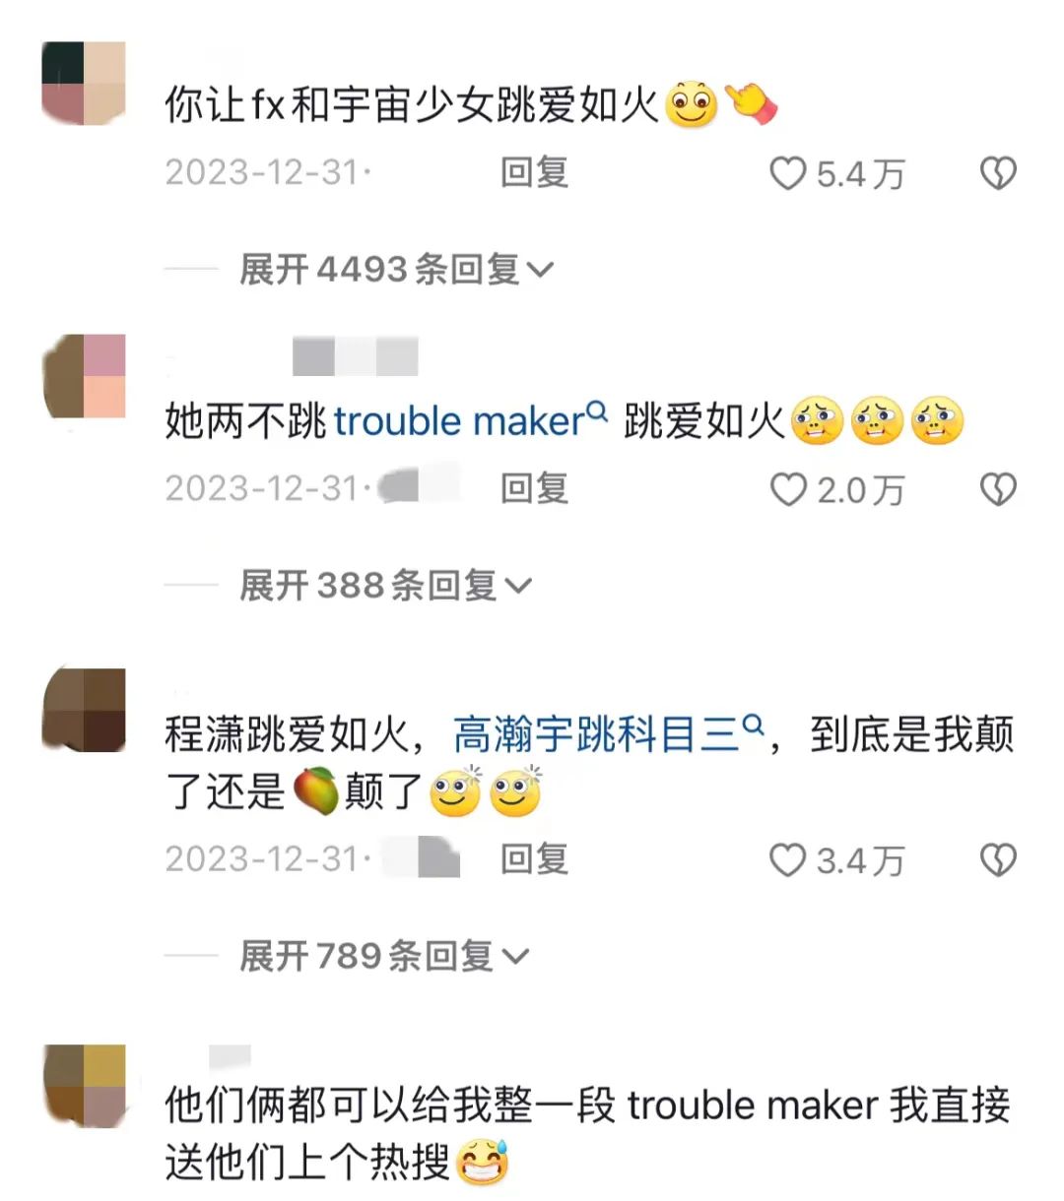Like the fx和宇宙少女 comment via its heart icon
1064x1201 pixels.
pos(787,173)
